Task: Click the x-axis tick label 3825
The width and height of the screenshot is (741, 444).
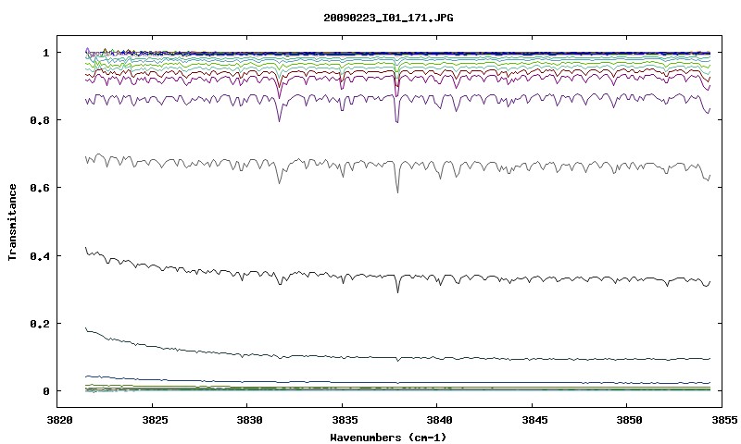Action: pos(155,420)
